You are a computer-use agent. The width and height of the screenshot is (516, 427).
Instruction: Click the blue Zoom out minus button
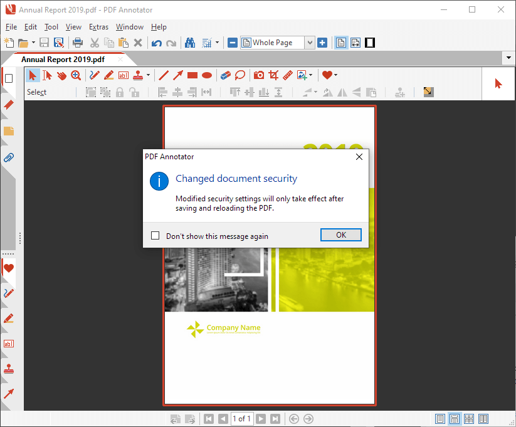tap(233, 43)
